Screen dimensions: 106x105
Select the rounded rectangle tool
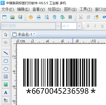(x=6, y=61)
